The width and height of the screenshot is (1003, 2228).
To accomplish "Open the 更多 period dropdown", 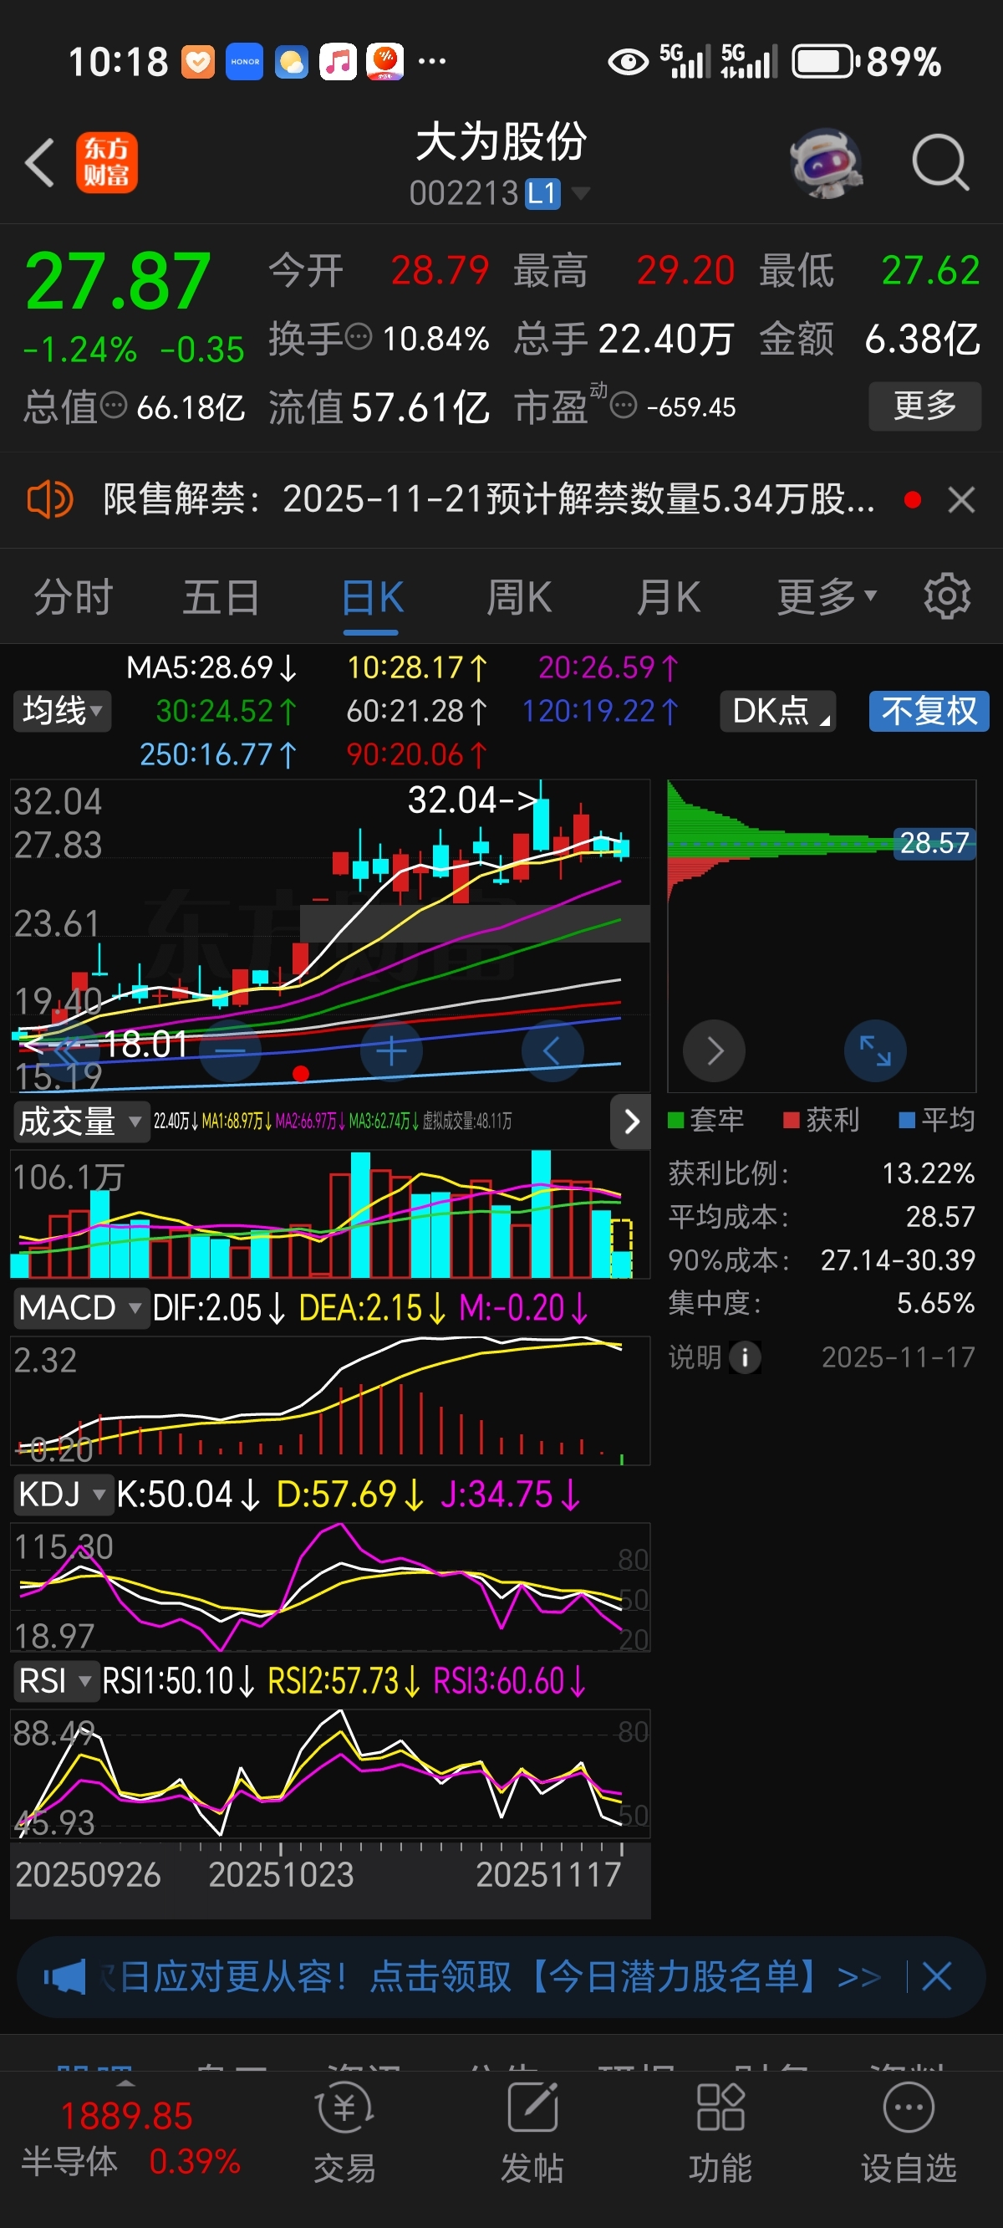I will [x=827, y=596].
